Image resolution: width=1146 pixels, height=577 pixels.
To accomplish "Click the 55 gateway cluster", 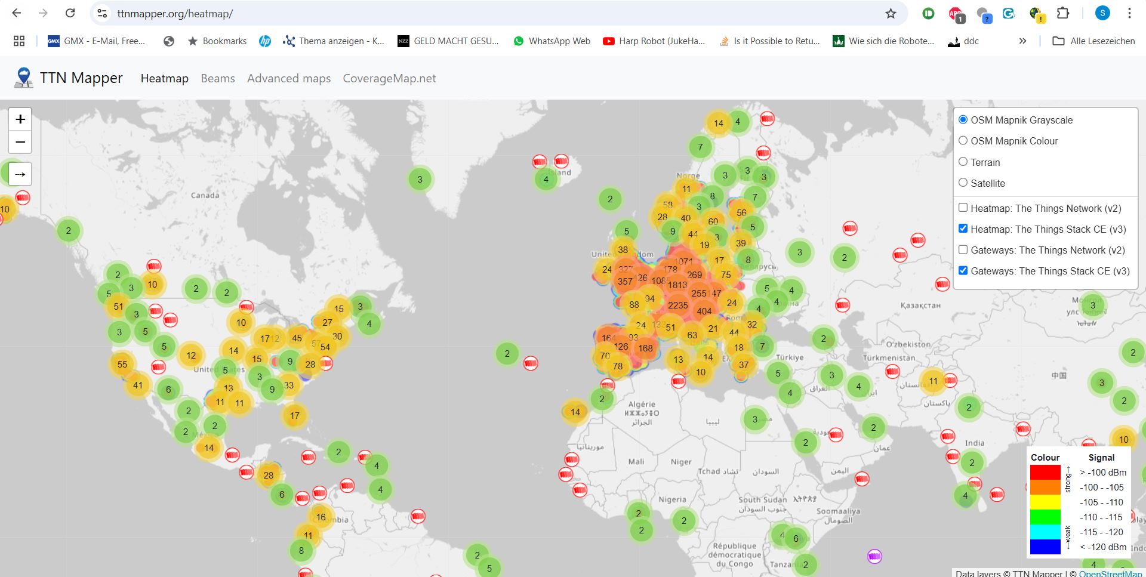I will pos(122,364).
